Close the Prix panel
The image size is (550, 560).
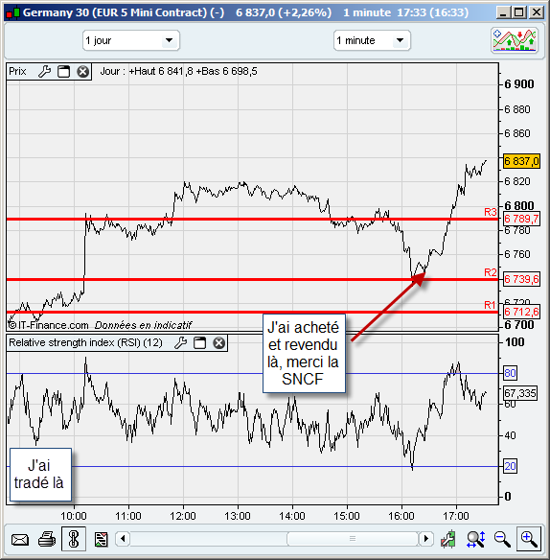(82, 71)
